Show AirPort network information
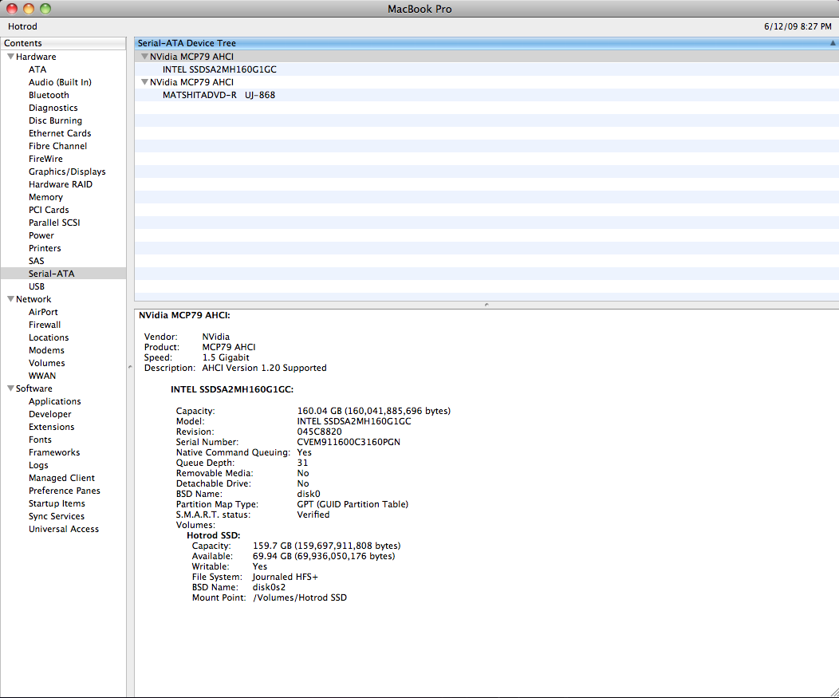The height and width of the screenshot is (698, 839). (43, 312)
